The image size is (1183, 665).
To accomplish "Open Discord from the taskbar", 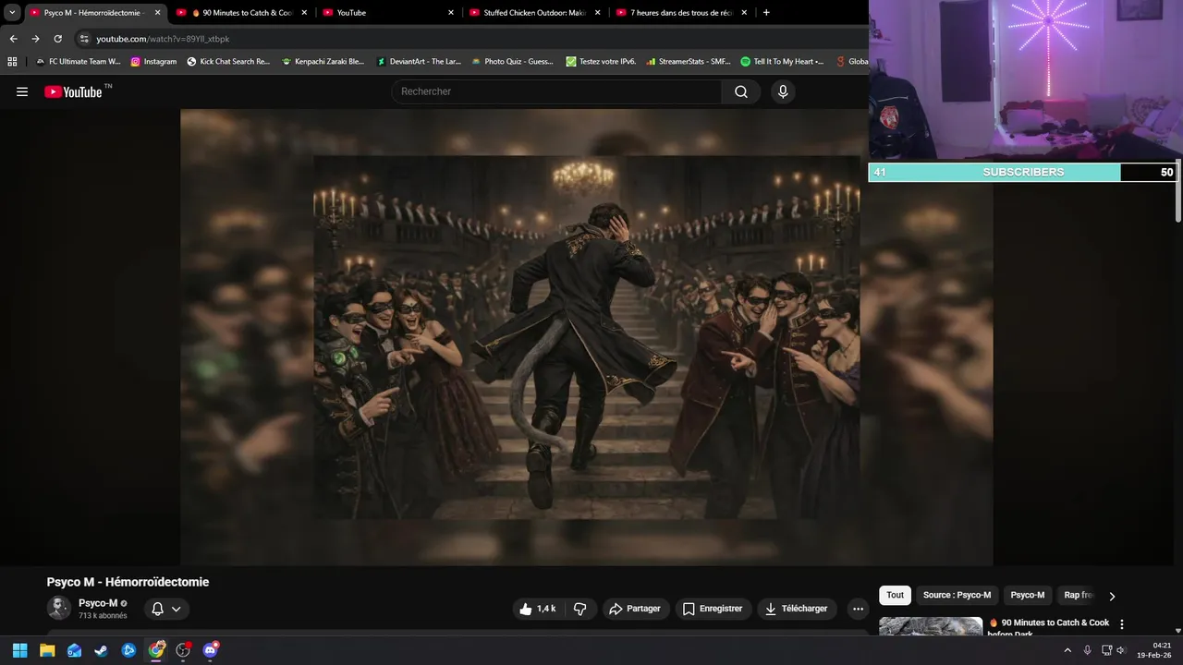I will pyautogui.click(x=210, y=650).
